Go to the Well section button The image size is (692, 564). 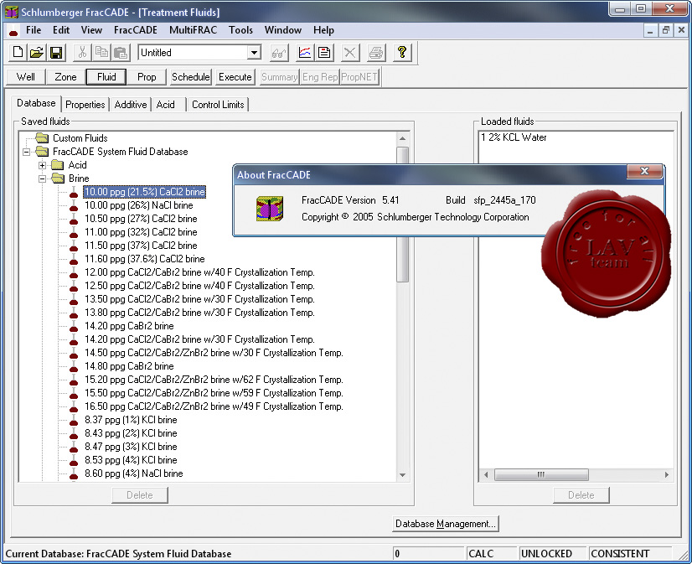[x=26, y=77]
